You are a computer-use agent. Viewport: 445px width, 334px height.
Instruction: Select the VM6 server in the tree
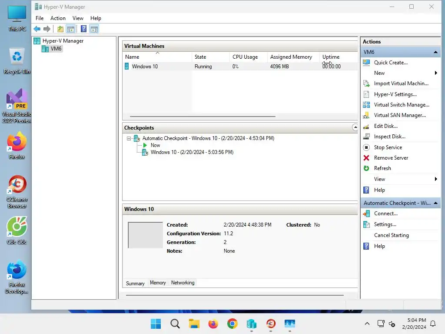(x=52, y=49)
